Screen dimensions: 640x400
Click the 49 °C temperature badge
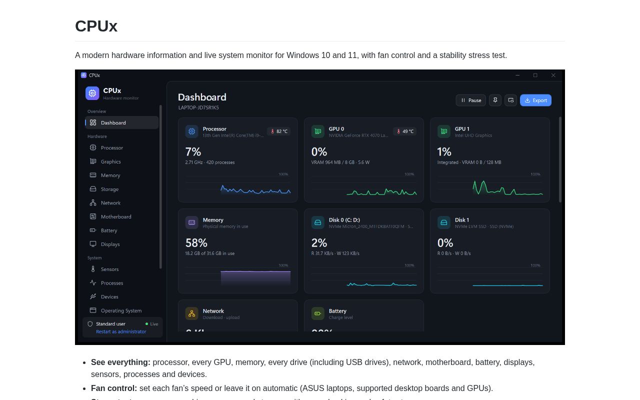[404, 131]
